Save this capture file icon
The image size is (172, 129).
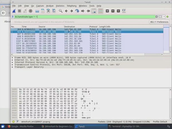tap(43, 11)
